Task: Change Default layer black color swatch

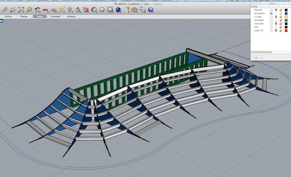Action: click(x=286, y=10)
